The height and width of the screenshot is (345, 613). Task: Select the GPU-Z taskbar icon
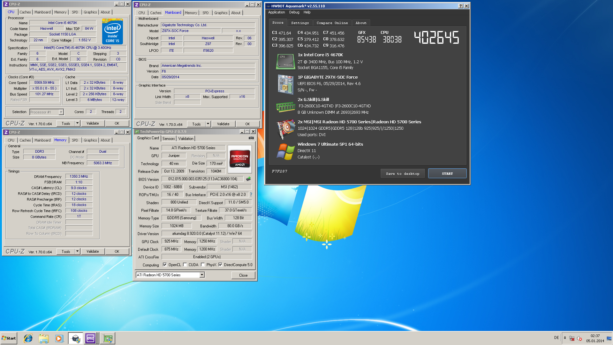[108, 338]
